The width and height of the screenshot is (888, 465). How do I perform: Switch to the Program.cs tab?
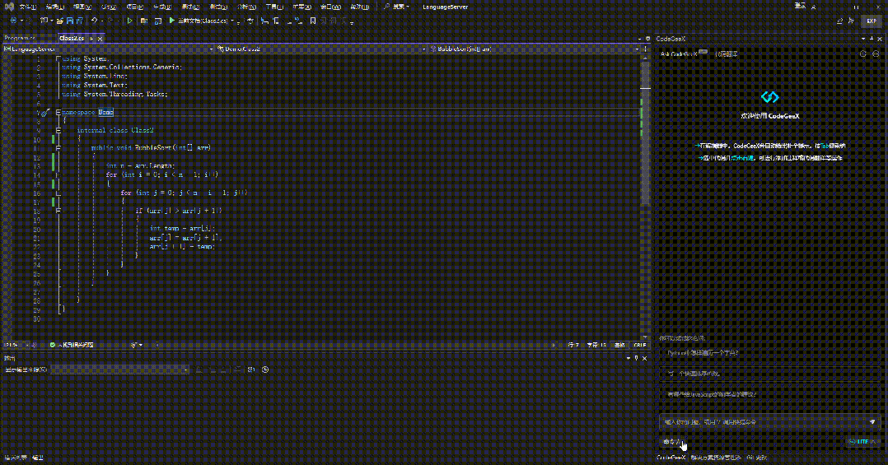click(x=20, y=38)
